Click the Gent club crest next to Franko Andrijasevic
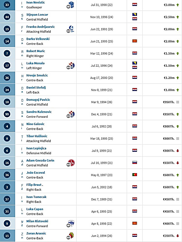The height and width of the screenshot is (242, 182). tap(70, 29)
